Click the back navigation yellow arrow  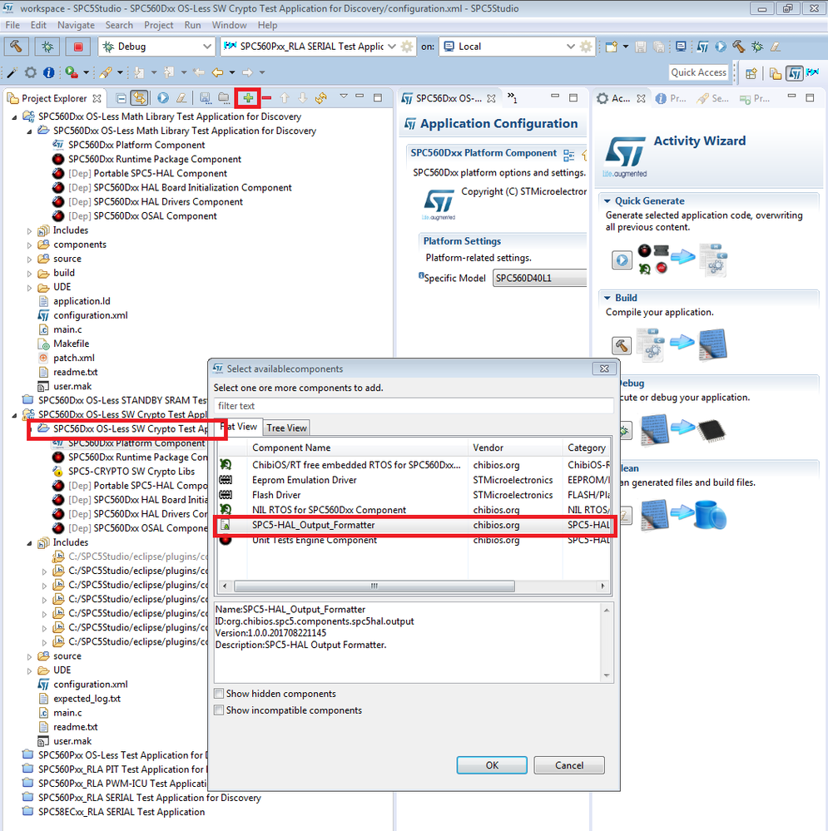point(217,72)
